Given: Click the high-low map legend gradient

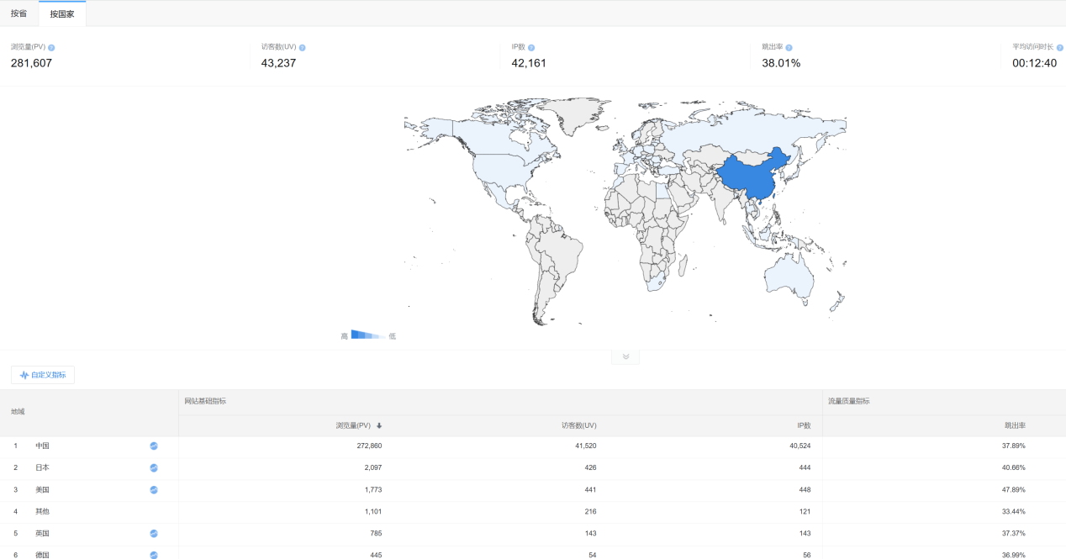Looking at the screenshot, I should click(367, 335).
